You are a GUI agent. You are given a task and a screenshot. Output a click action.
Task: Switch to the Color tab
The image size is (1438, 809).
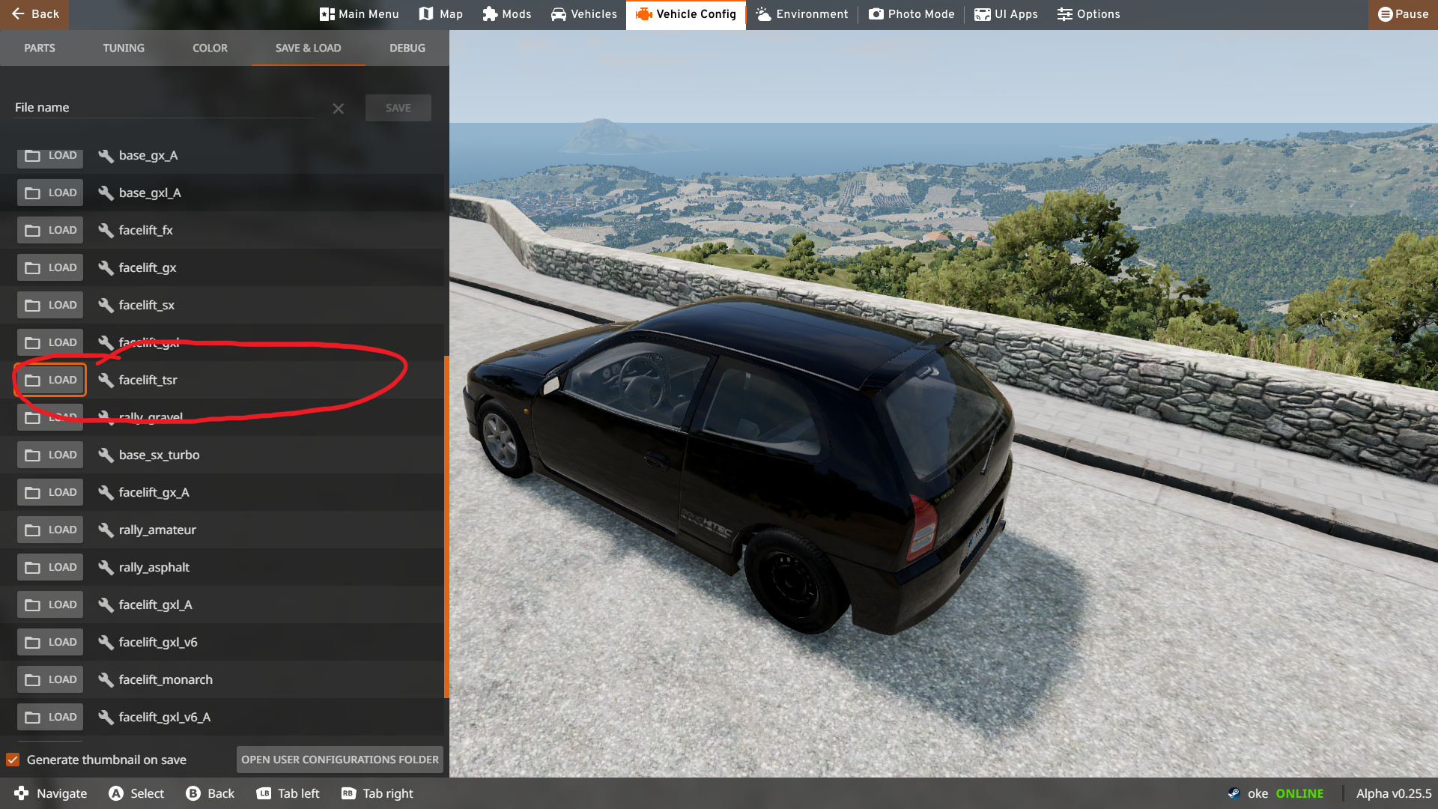(210, 48)
